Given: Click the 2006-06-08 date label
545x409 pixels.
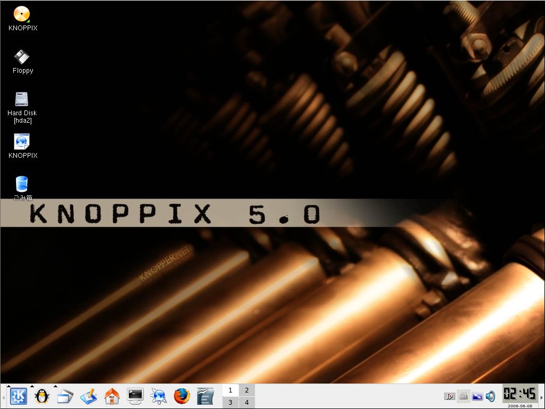Looking at the screenshot, I should click(520, 406).
